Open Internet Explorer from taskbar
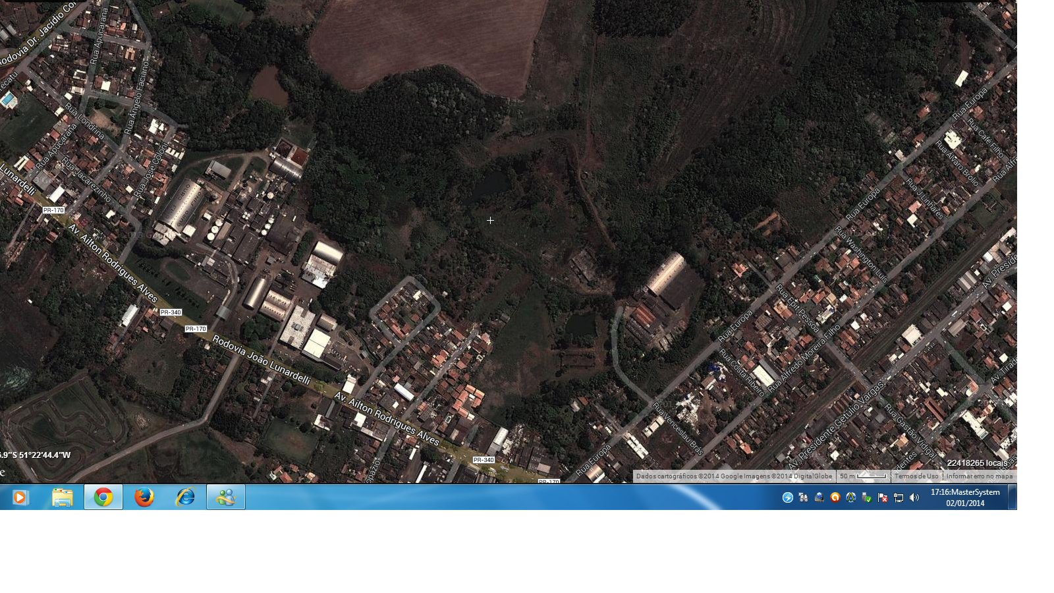This screenshot has width=1054, height=593. [185, 497]
